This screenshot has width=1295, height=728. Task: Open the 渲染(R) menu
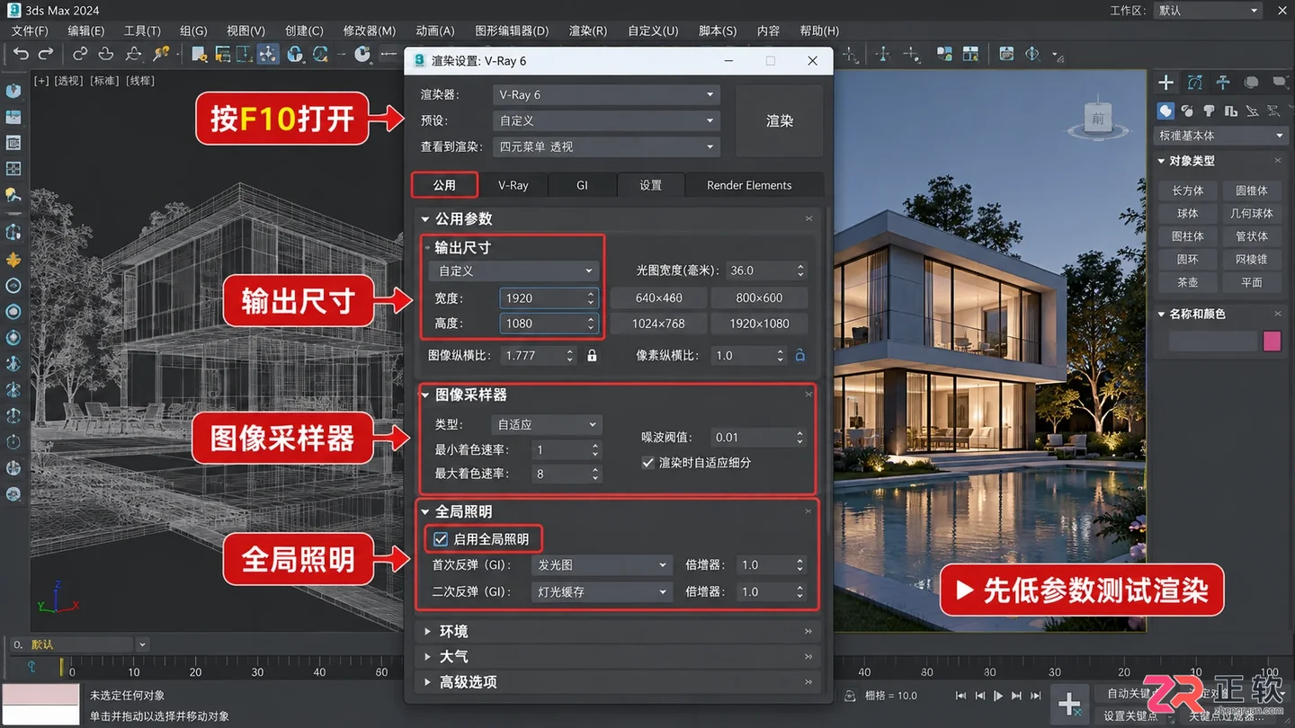(588, 31)
